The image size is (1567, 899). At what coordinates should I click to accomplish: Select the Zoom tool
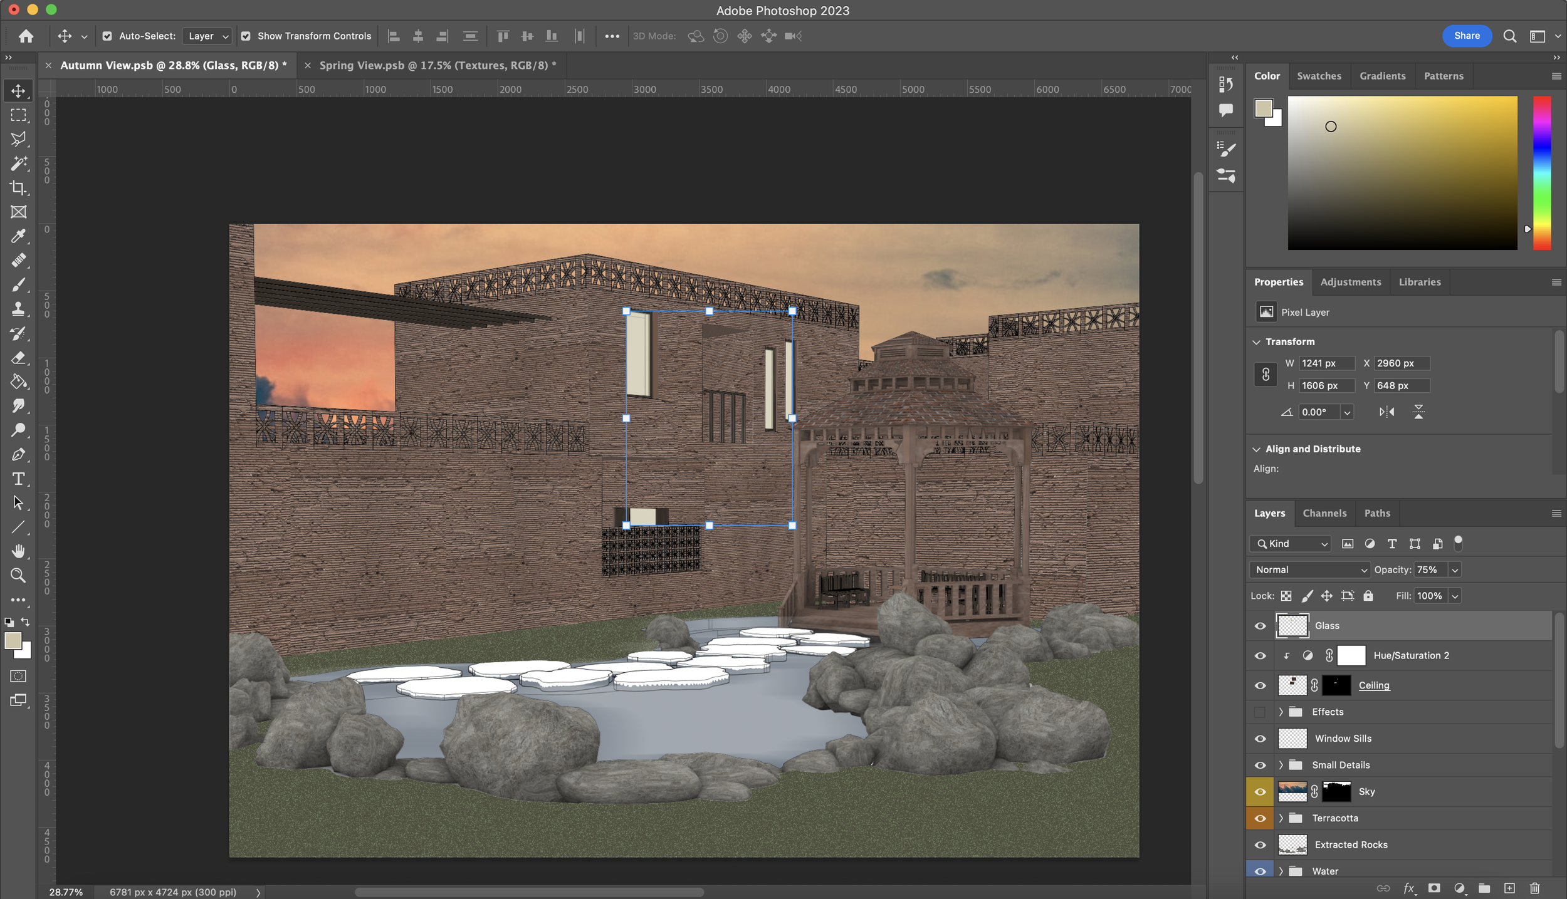[x=18, y=575]
